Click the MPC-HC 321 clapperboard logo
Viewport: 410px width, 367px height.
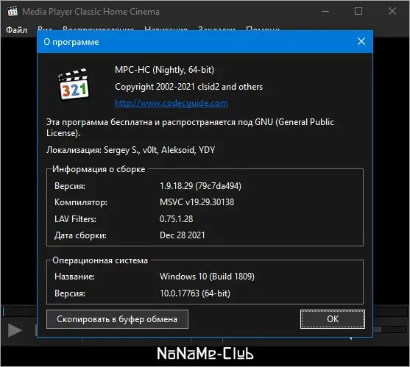coord(73,84)
